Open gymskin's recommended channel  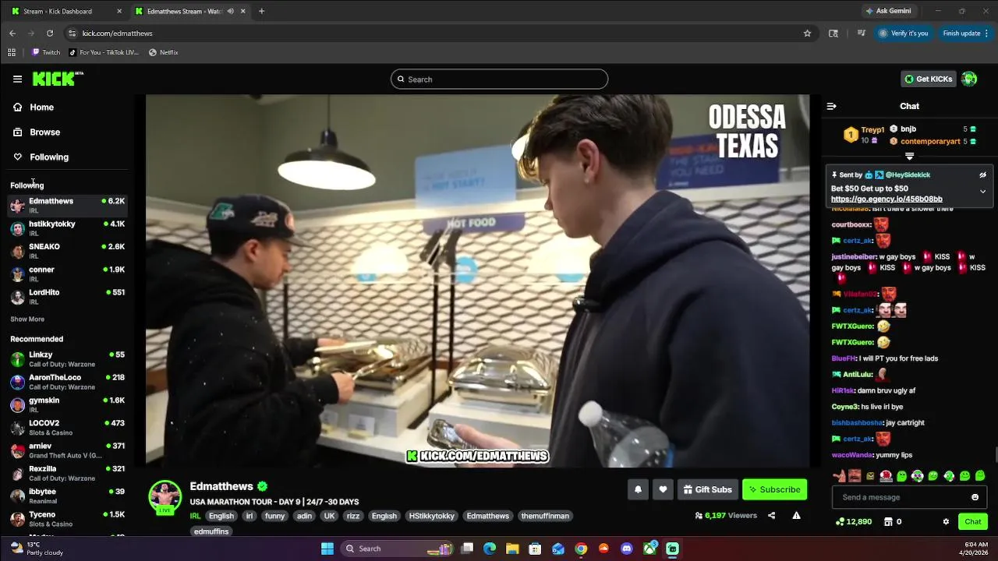click(67, 404)
